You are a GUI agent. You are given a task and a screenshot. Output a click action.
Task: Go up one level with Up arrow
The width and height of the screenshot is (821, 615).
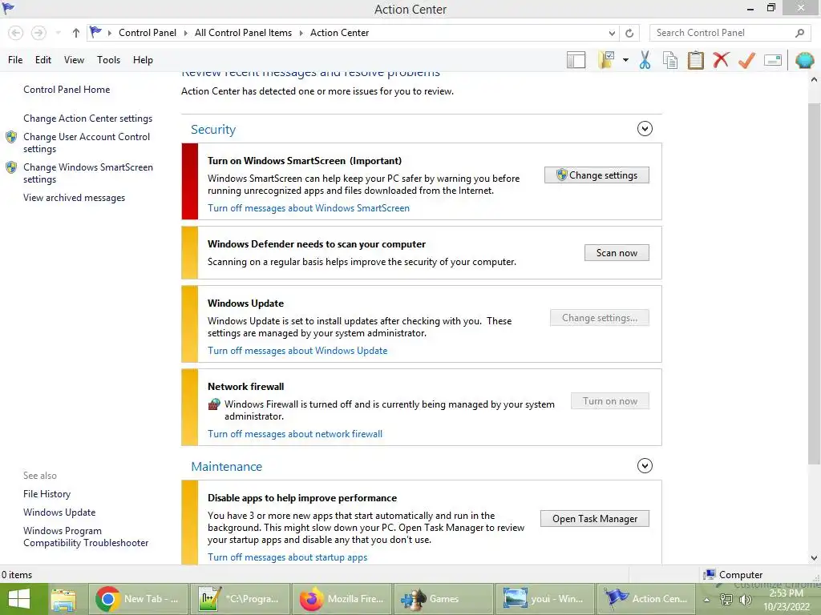pos(76,33)
